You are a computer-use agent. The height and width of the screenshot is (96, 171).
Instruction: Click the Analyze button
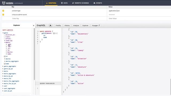76,25
